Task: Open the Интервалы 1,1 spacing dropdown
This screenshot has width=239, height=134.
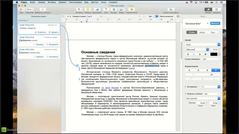Action: point(210,87)
